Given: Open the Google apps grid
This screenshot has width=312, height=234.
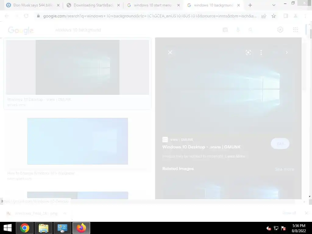Looking at the screenshot, I should point(296,30).
